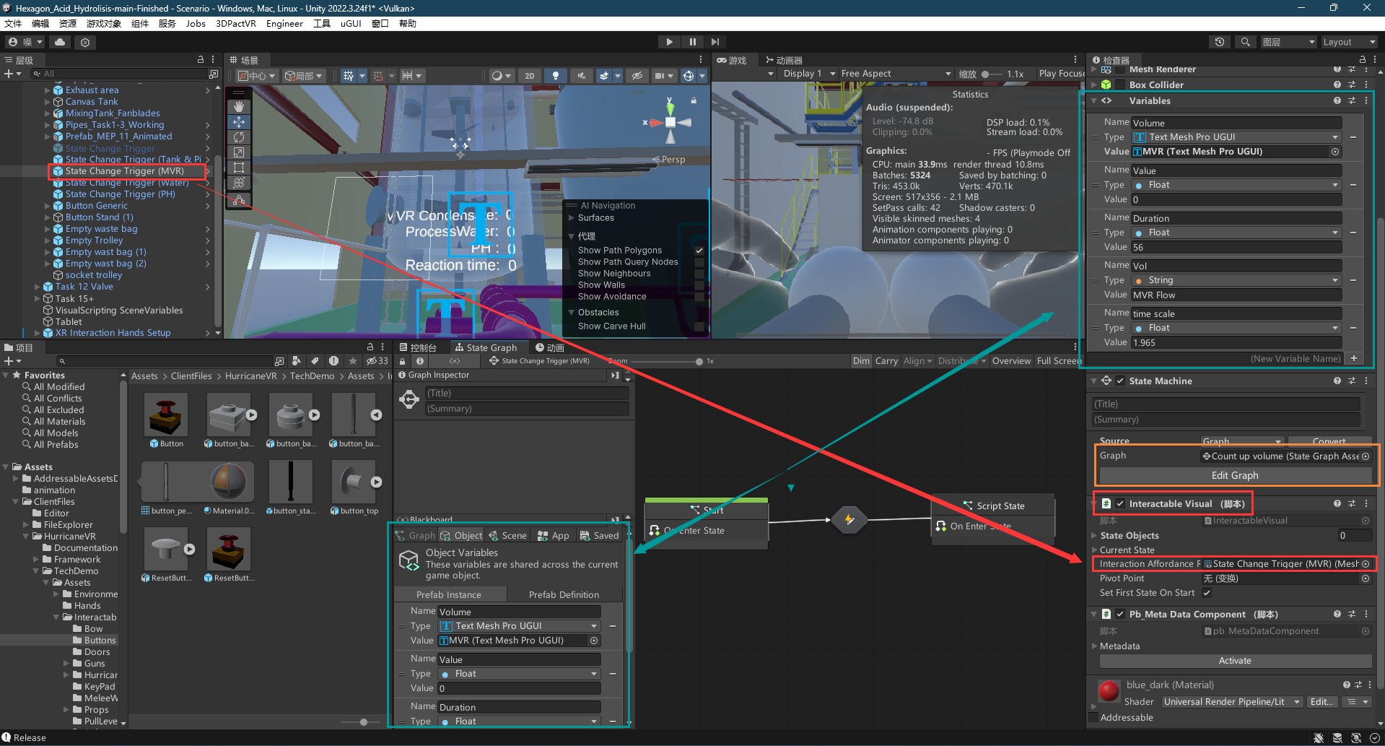Click the Pause button in the toolbar
The width and height of the screenshot is (1385, 746).
(692, 42)
